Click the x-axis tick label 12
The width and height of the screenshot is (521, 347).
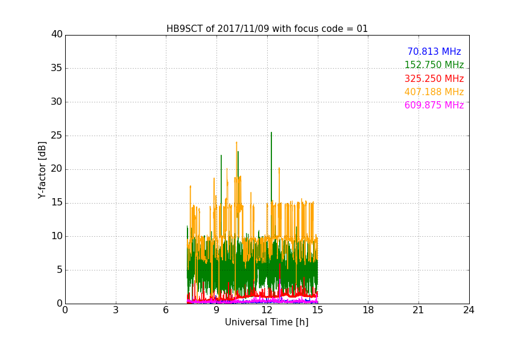coord(267,310)
